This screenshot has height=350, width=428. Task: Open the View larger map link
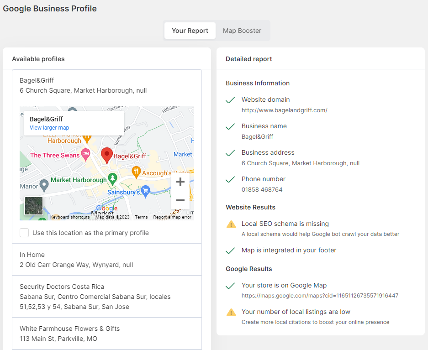click(x=49, y=128)
